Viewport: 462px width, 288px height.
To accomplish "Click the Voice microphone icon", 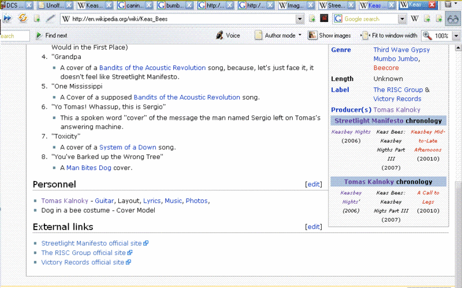I will 219,35.
